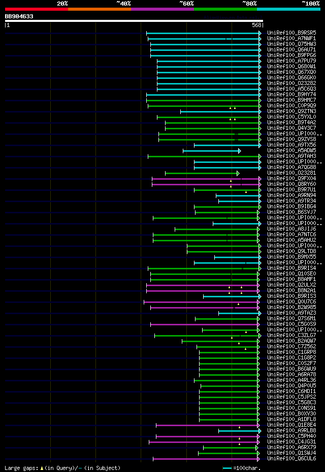Click the orange ~40% identity legend segment
Screen dimensions: 325x472
tap(100, 9)
